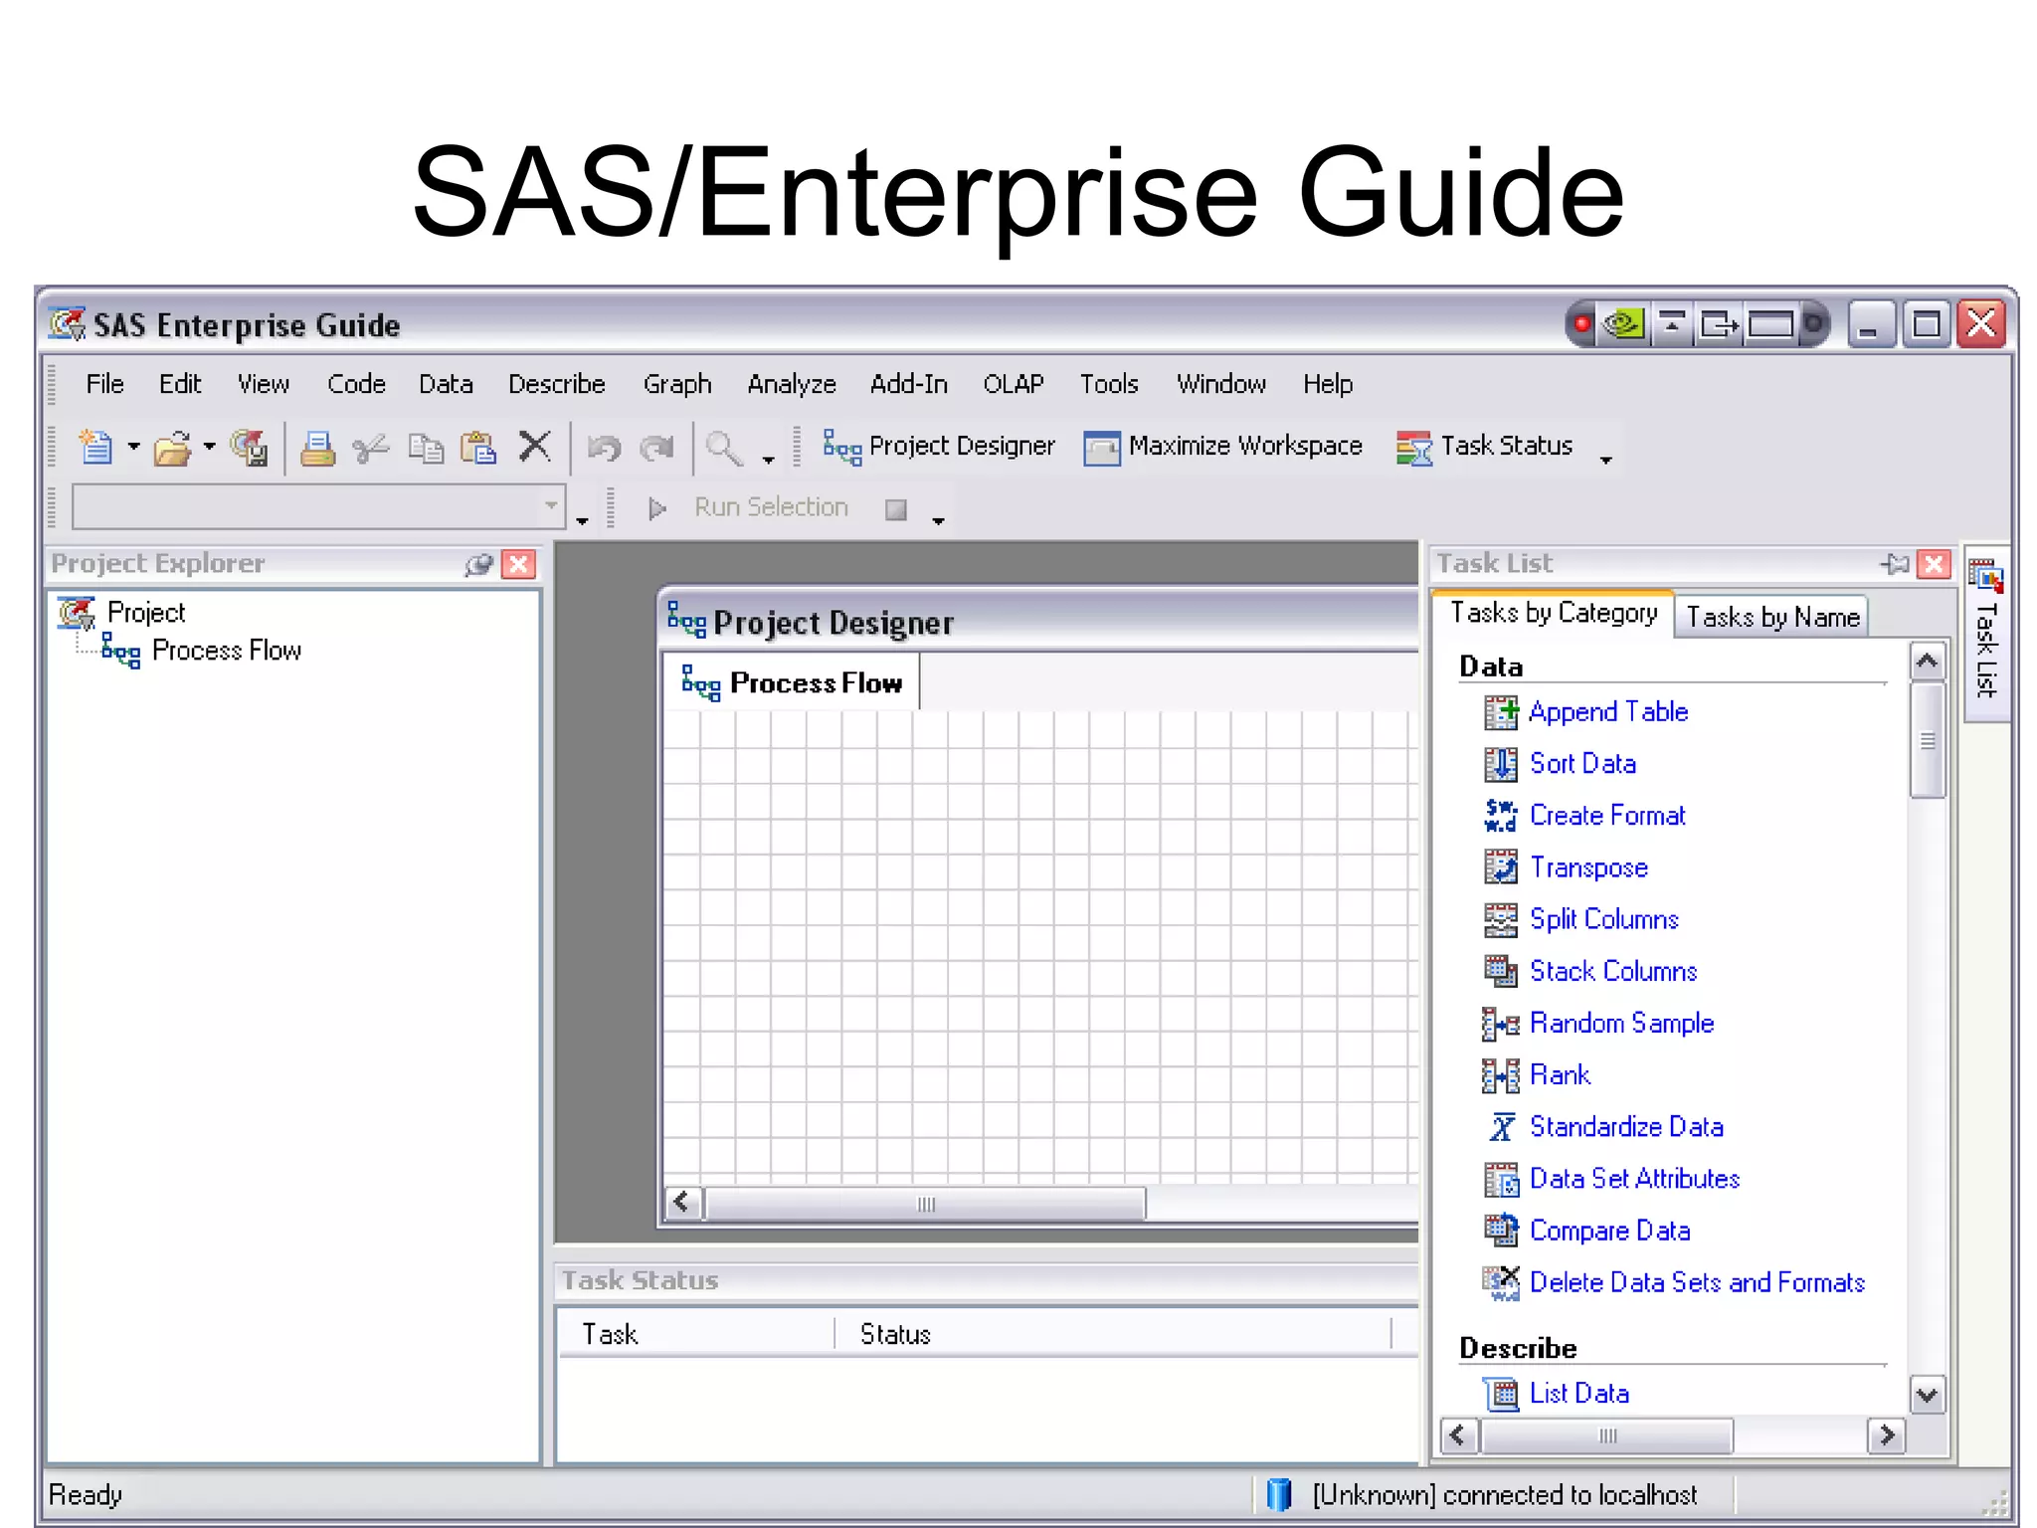
Task: Click the collapsed Task List side tab
Action: [x=1986, y=634]
